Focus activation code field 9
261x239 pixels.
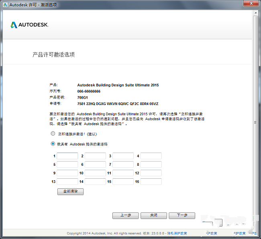click(x=67, y=173)
